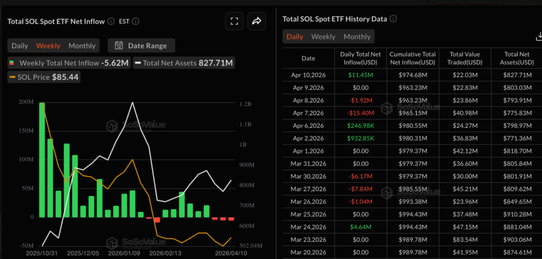Viewport: 542px width, 259px height.
Task: Click the Apr 10,2026 table row date
Action: tap(308, 76)
